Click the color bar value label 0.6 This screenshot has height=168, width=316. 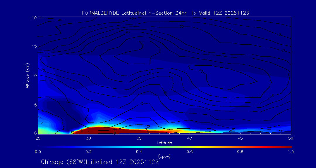pos(190,152)
